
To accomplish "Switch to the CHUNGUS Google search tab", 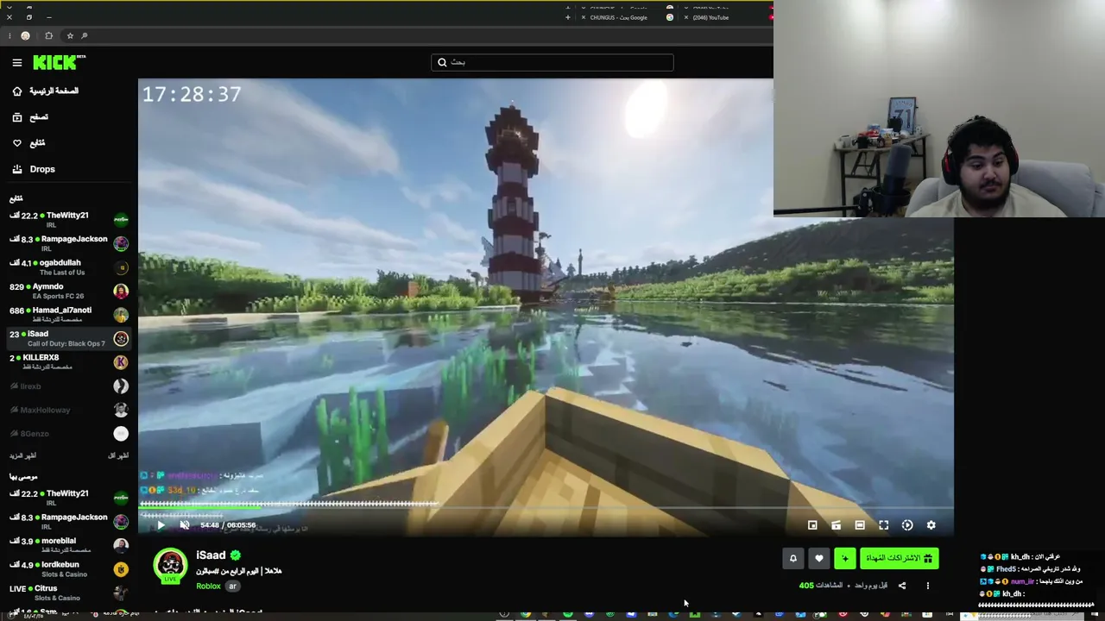I will [618, 17].
